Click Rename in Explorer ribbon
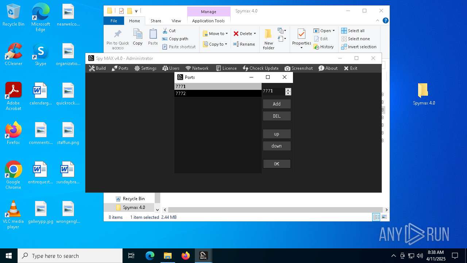The image size is (467, 263). tap(244, 44)
